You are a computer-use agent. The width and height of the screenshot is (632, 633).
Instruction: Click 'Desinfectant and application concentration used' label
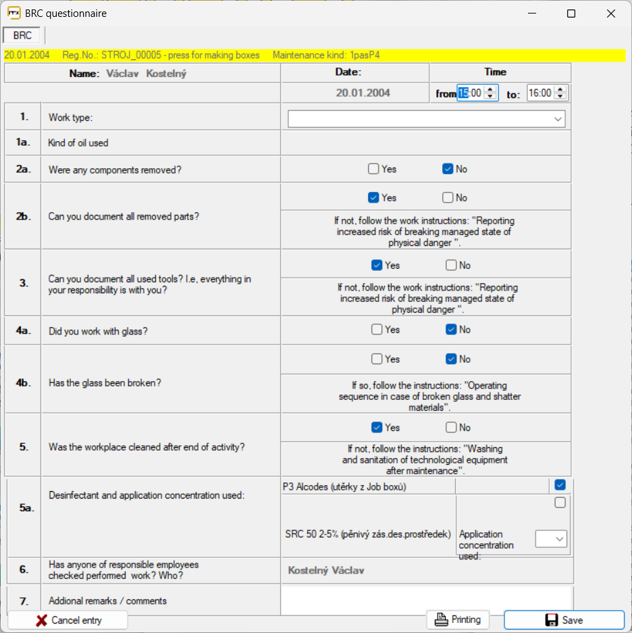click(147, 495)
